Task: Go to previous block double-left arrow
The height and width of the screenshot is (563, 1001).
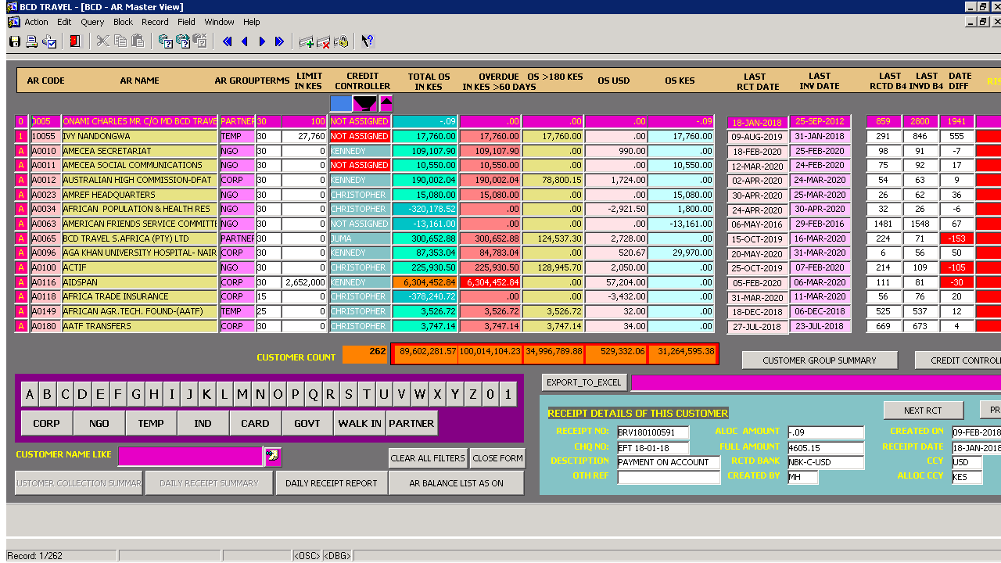Action: 228,41
